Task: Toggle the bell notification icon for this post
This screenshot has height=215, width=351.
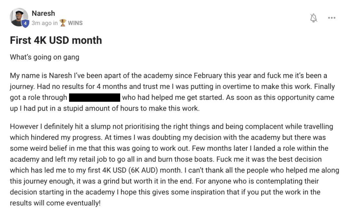Action: coord(314,18)
